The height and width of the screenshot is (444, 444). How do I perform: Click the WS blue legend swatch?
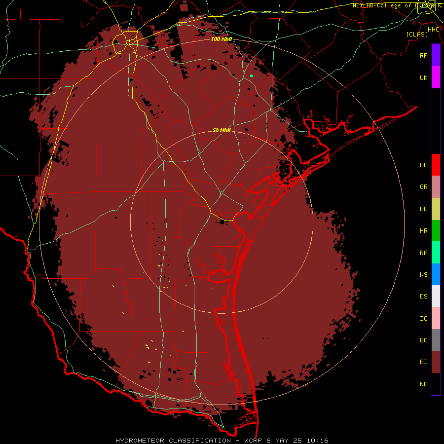(x=436, y=274)
